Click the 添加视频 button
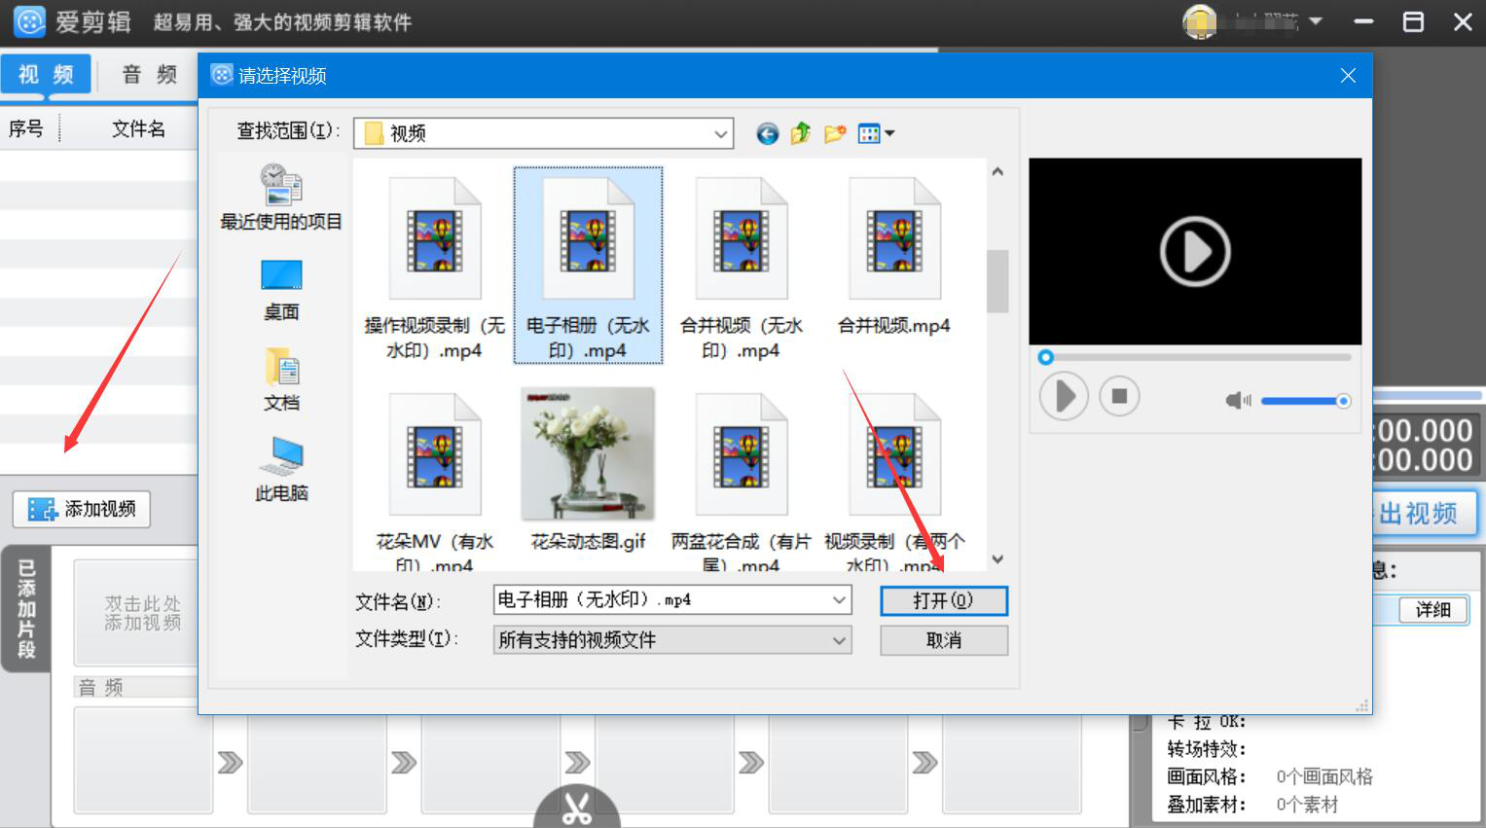This screenshot has width=1486, height=828. tap(82, 509)
